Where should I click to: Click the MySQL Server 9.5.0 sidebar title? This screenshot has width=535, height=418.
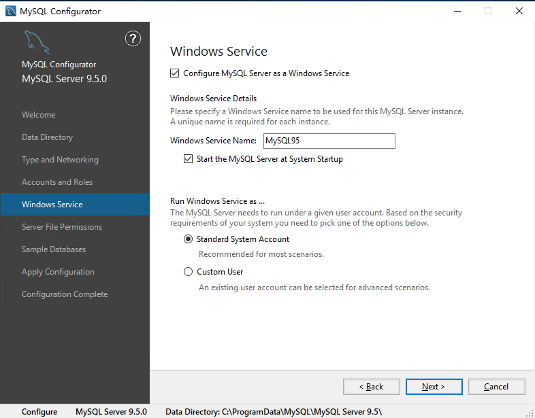click(64, 79)
